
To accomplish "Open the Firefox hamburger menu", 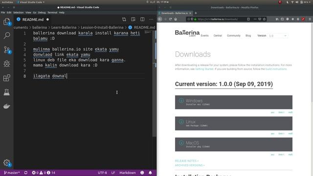I will click(x=310, y=19).
